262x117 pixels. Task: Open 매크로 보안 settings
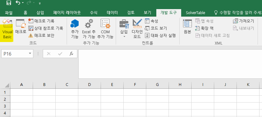click(x=41, y=35)
